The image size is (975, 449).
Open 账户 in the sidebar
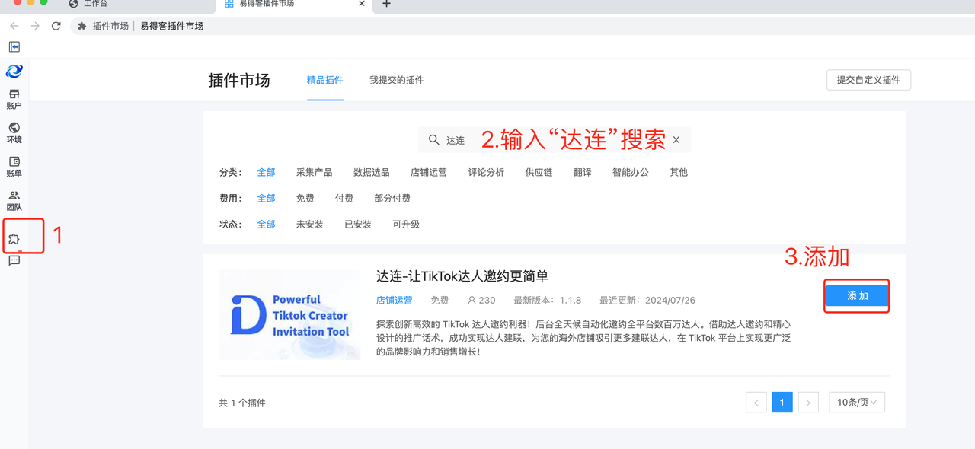(x=14, y=99)
